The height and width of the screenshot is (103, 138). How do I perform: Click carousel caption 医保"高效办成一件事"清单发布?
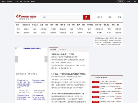(26, 74)
